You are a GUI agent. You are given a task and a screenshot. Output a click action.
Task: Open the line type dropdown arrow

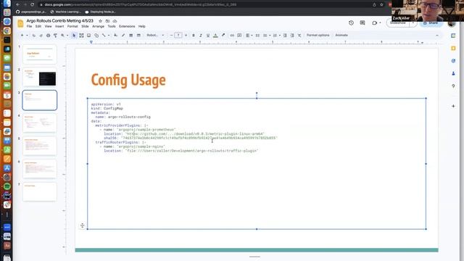[x=108, y=36]
